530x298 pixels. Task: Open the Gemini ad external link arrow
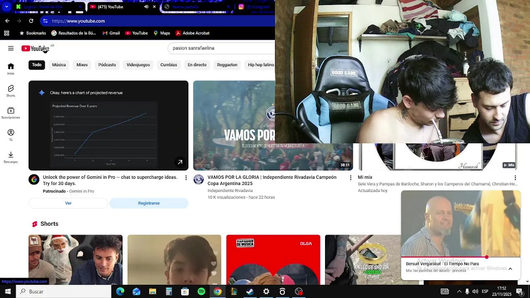point(180,162)
